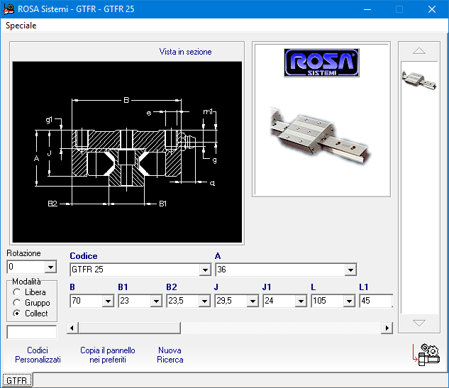This screenshot has height=388, width=449.
Task: Open the J1 dropdown showing 24
Action: click(301, 301)
